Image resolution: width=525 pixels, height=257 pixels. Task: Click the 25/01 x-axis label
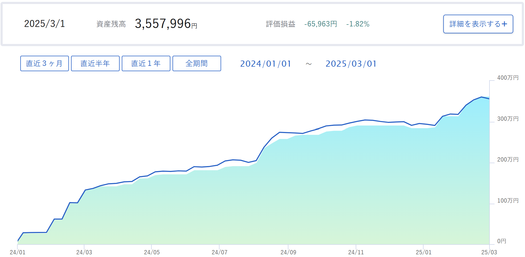tap(424, 252)
